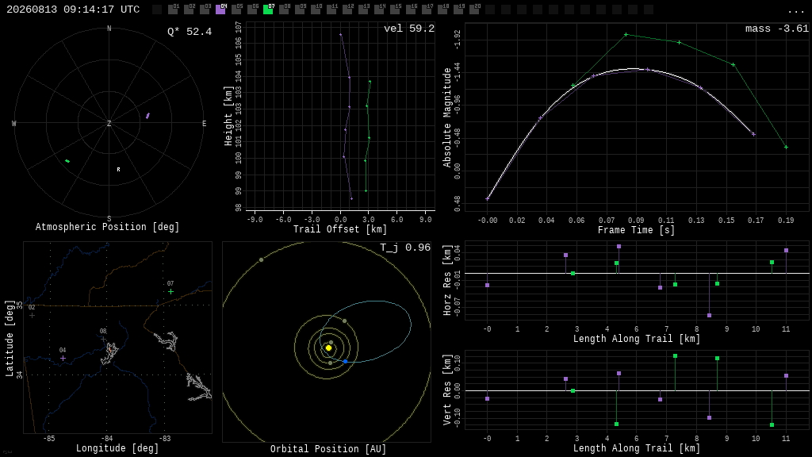Toggle station 05 box in top bar
Viewport: 812px width, 457px height.
point(236,10)
